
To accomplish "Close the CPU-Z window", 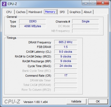I will [x=103, y=3].
